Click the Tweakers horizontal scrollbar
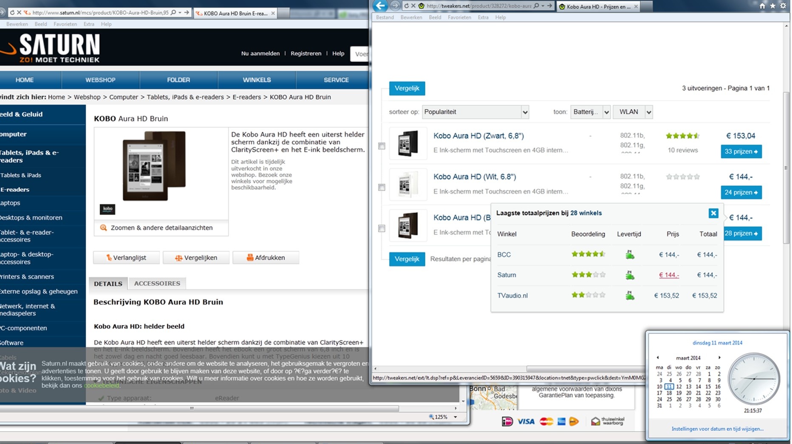This screenshot has width=792, height=444. [x=586, y=369]
